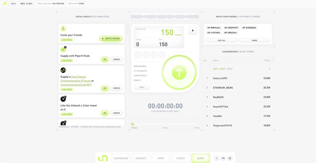This screenshot has width=316, height=163.
Task: Copy referral code UP-DEOPVH77
Action: pyautogui.click(x=231, y=28)
